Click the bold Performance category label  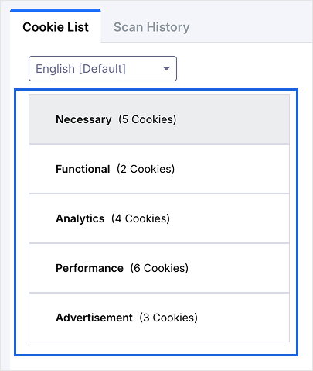[90, 268]
